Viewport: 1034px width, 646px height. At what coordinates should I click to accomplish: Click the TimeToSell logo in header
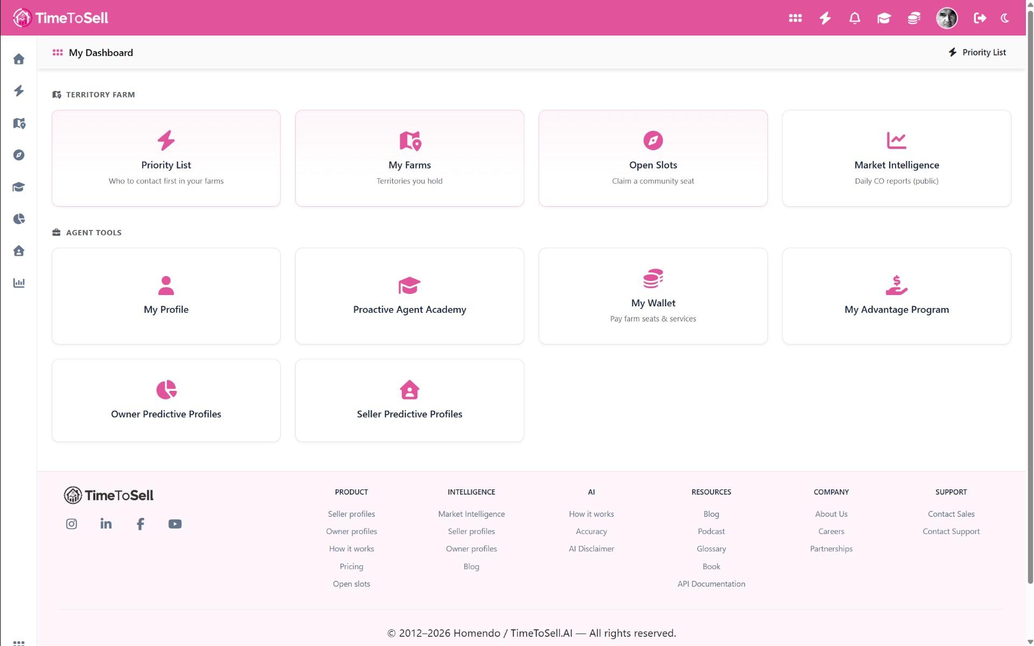(x=60, y=18)
